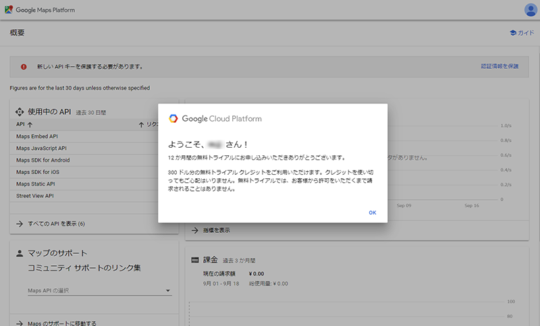Image resolution: width=540 pixels, height=326 pixels.
Task: Sort by the API column arrow
Action: [30, 125]
